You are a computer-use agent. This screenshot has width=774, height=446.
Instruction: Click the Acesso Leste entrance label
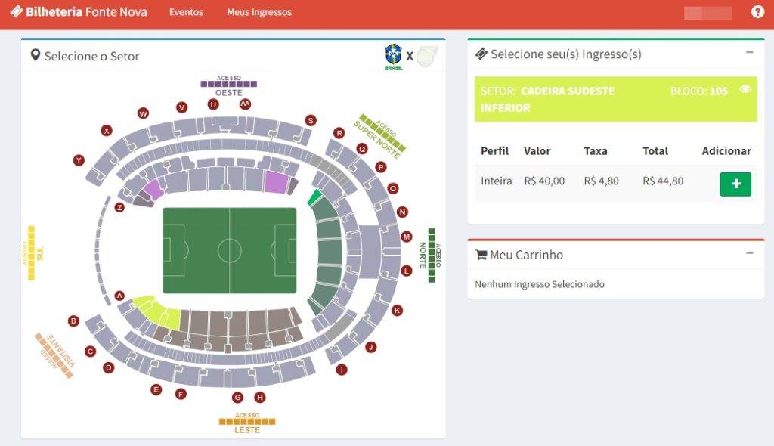[247, 423]
